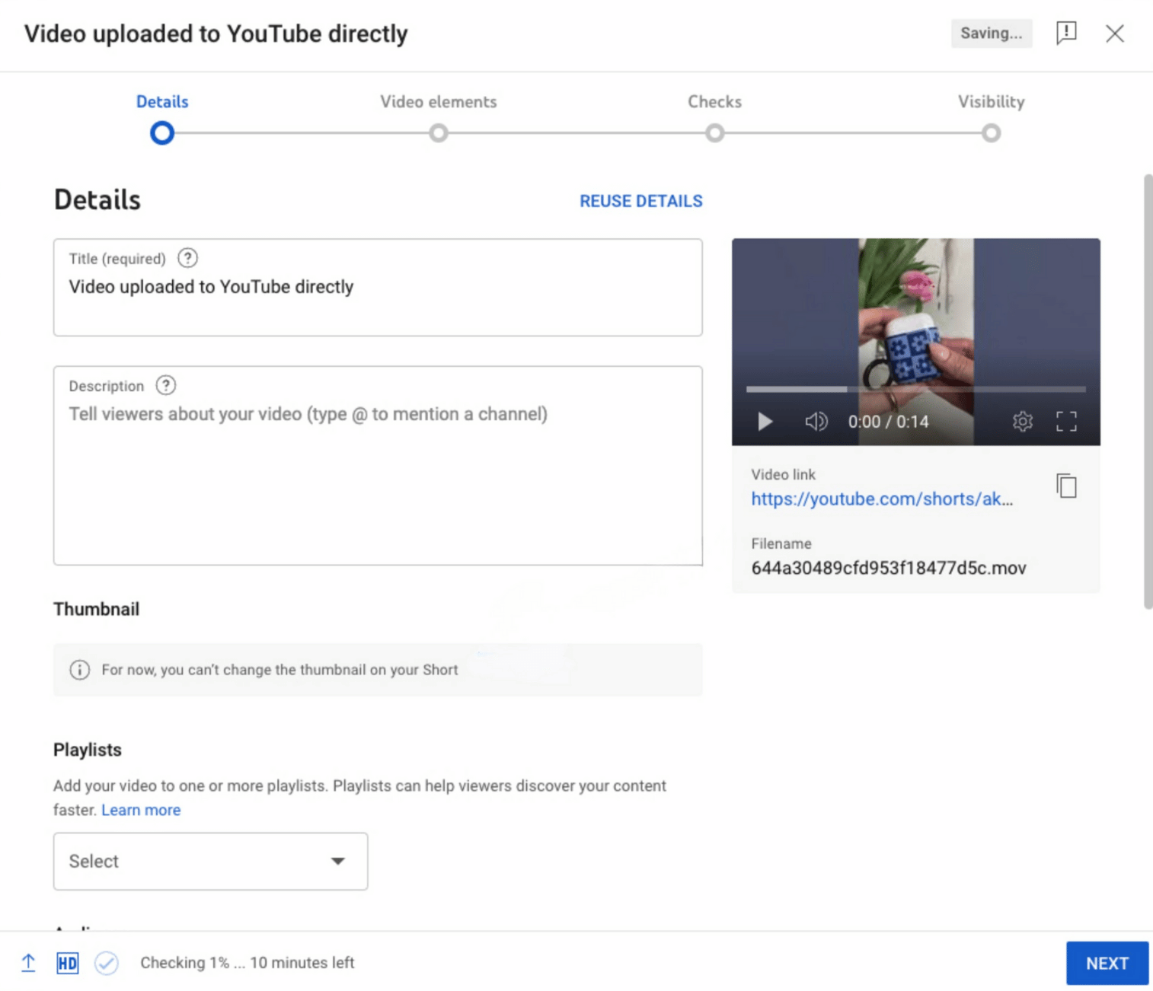Play the video preview

point(765,422)
